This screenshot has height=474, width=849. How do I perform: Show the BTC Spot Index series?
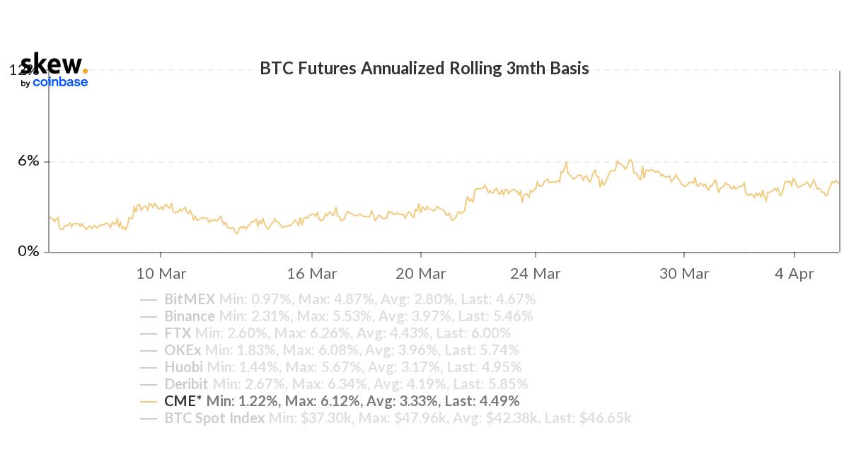tap(214, 418)
